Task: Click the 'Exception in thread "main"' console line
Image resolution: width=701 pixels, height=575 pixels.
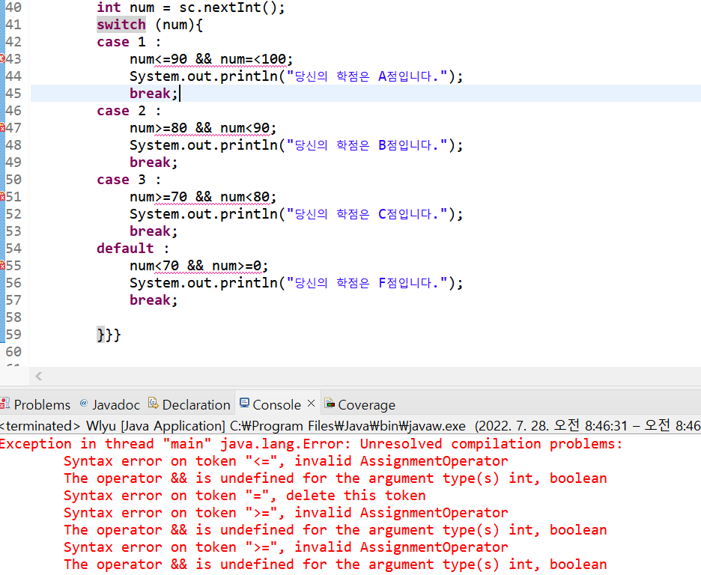Action: [311, 444]
